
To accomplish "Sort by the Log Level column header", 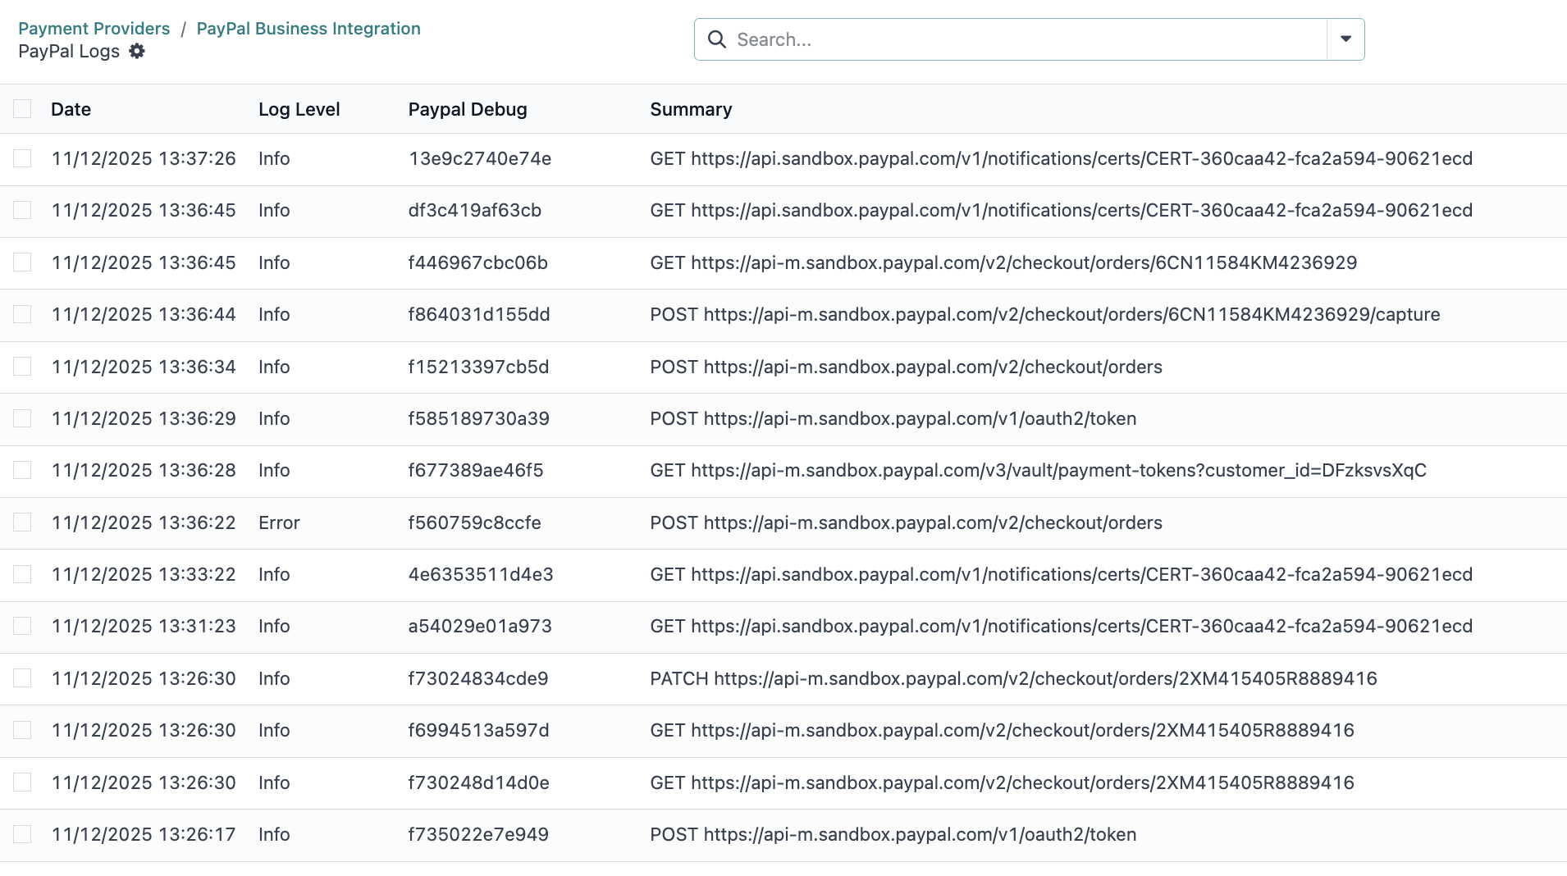I will 299,109.
